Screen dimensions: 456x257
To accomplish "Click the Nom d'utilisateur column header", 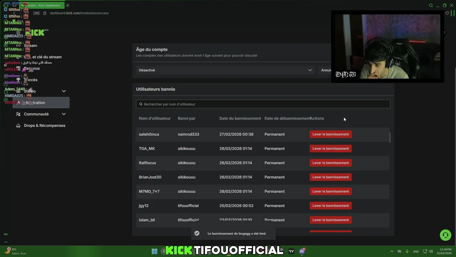I will pos(155,119).
